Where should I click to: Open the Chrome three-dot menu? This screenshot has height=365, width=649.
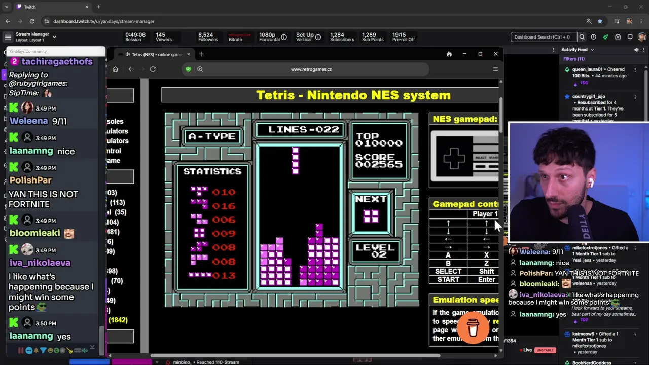642,21
